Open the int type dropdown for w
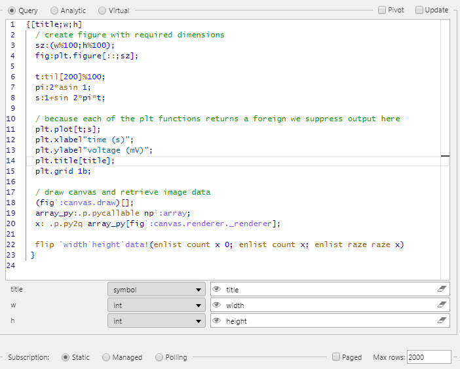Screen dimensions: 460x369 point(157,305)
